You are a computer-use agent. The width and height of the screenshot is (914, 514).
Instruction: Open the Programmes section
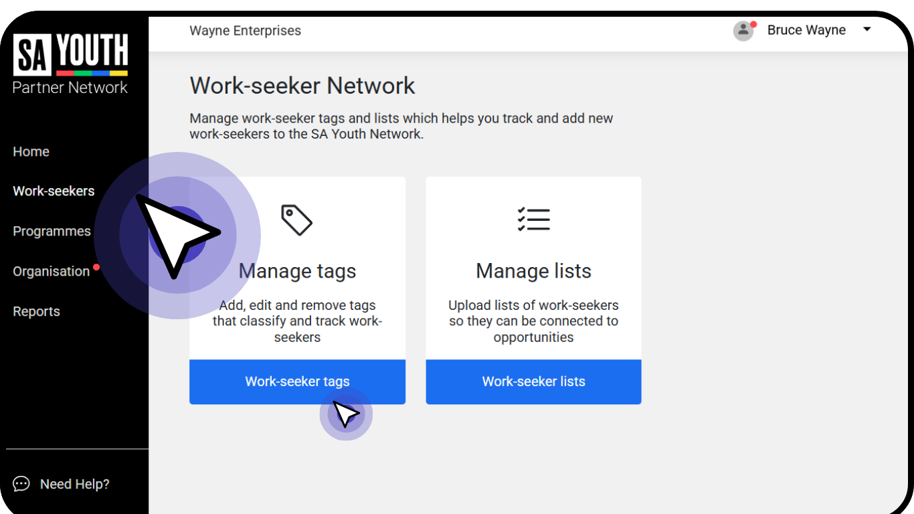(52, 231)
